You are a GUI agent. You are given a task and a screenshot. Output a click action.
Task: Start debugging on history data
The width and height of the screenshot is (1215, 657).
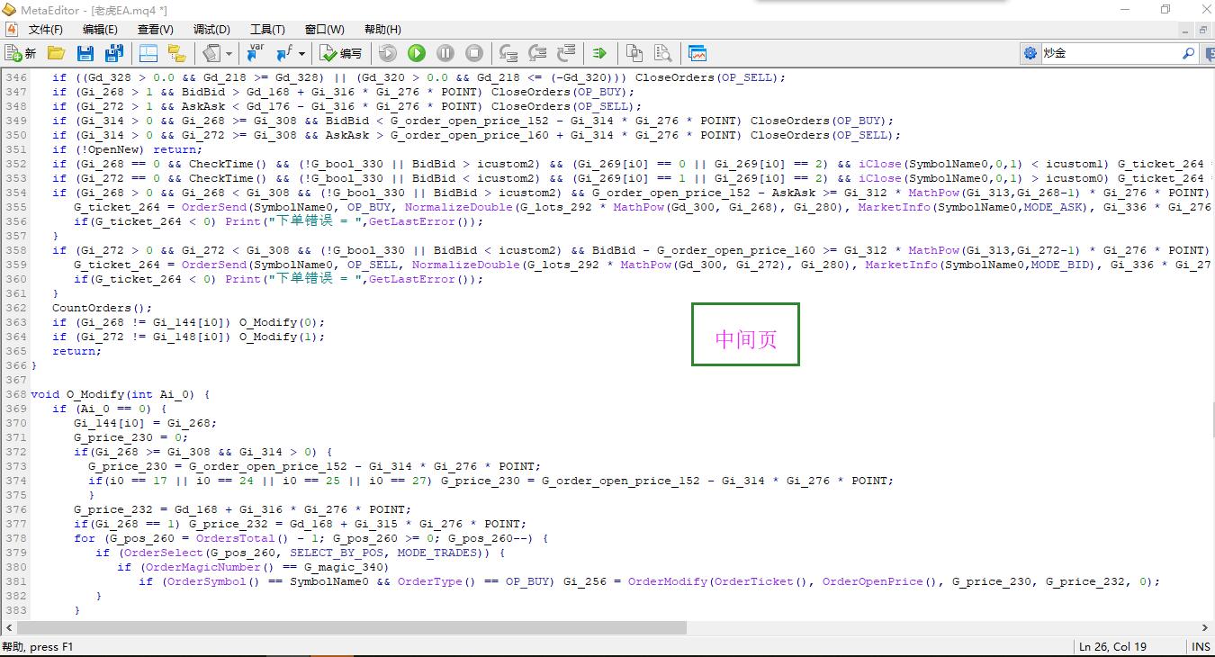point(388,53)
